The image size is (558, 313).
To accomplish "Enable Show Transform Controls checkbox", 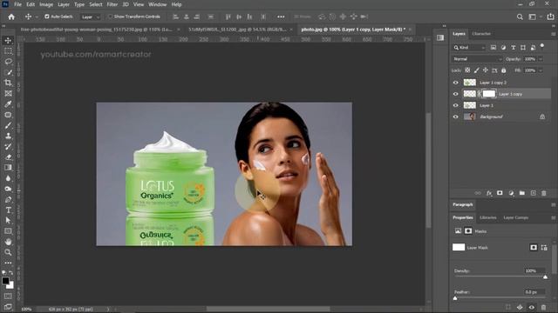I will (x=110, y=17).
